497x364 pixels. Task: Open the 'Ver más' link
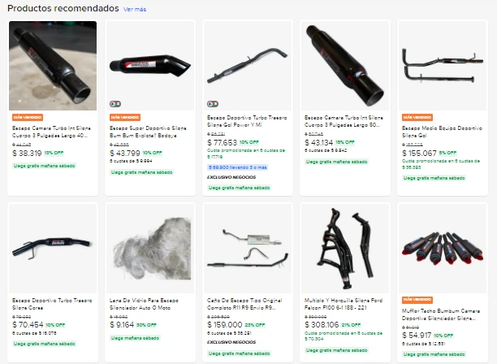(x=135, y=10)
